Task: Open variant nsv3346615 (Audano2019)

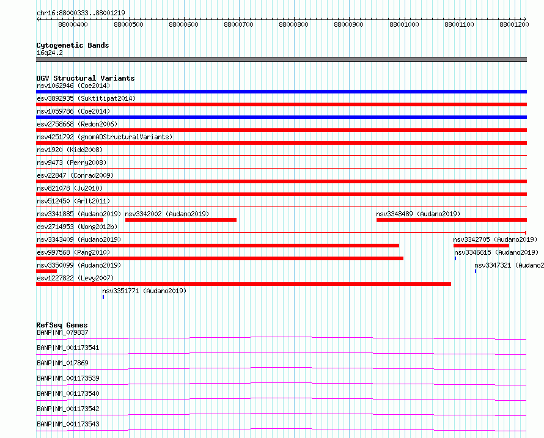Action: click(496, 252)
